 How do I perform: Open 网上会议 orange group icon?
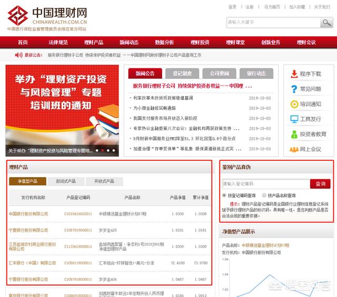coord(294,149)
